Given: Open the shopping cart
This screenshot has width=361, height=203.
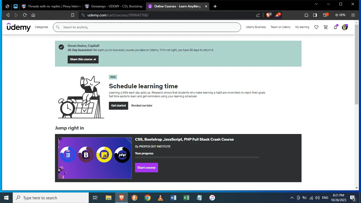Looking at the screenshot, I should click(326, 27).
